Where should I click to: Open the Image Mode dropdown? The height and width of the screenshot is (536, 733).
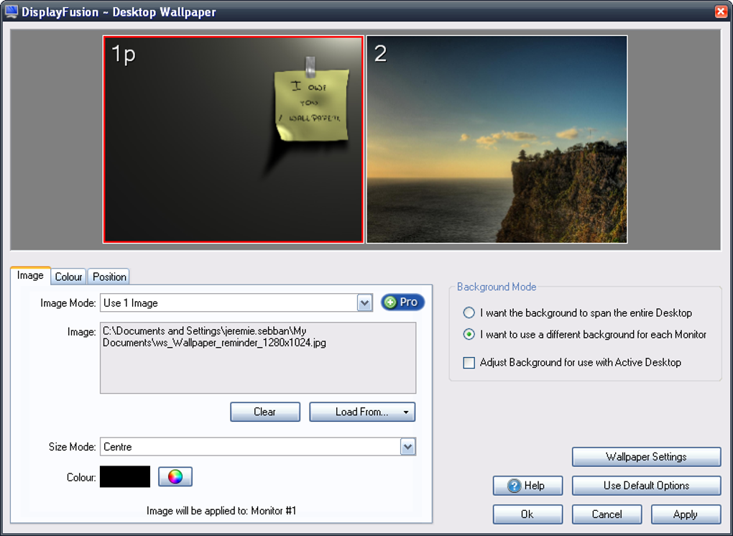pyautogui.click(x=364, y=302)
